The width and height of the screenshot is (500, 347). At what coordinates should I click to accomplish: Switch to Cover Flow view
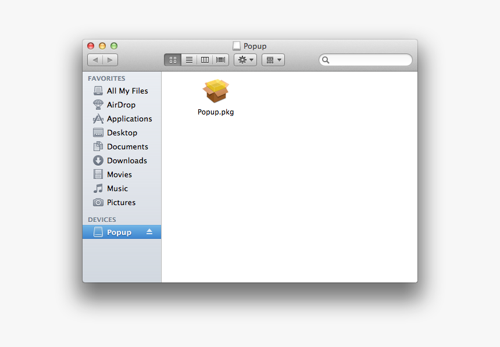click(x=221, y=60)
